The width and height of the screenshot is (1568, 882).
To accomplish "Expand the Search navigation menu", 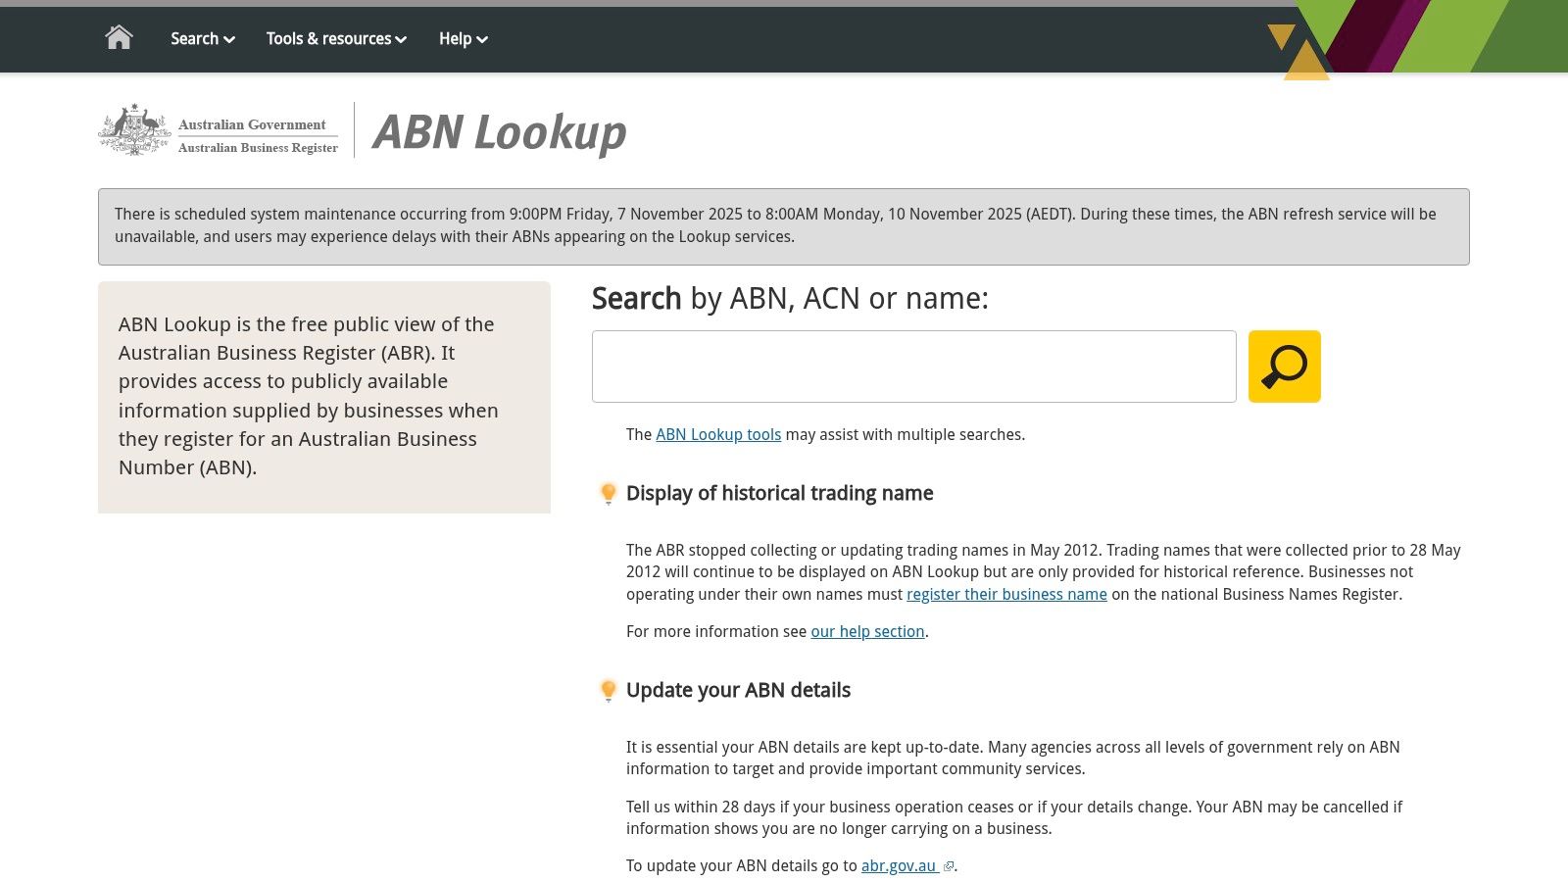I will [x=203, y=39].
